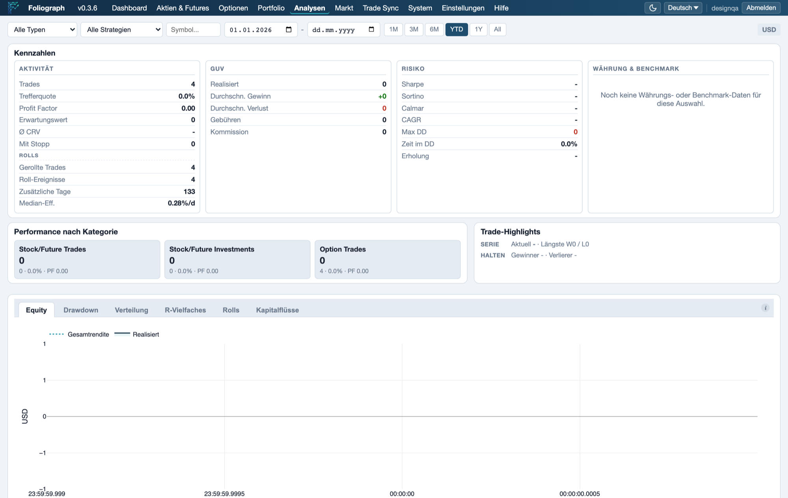Toggle Gesamtrendite legend entry
The height and width of the screenshot is (498, 788).
point(79,334)
